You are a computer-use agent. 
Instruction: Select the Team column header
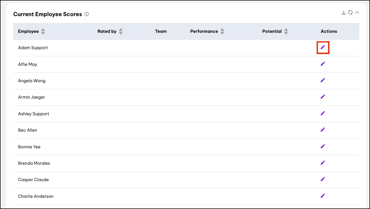(161, 31)
